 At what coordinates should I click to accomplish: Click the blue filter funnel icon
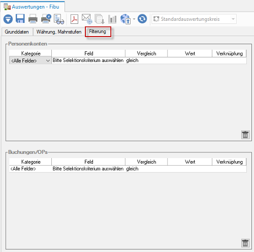pyautogui.click(x=8, y=19)
